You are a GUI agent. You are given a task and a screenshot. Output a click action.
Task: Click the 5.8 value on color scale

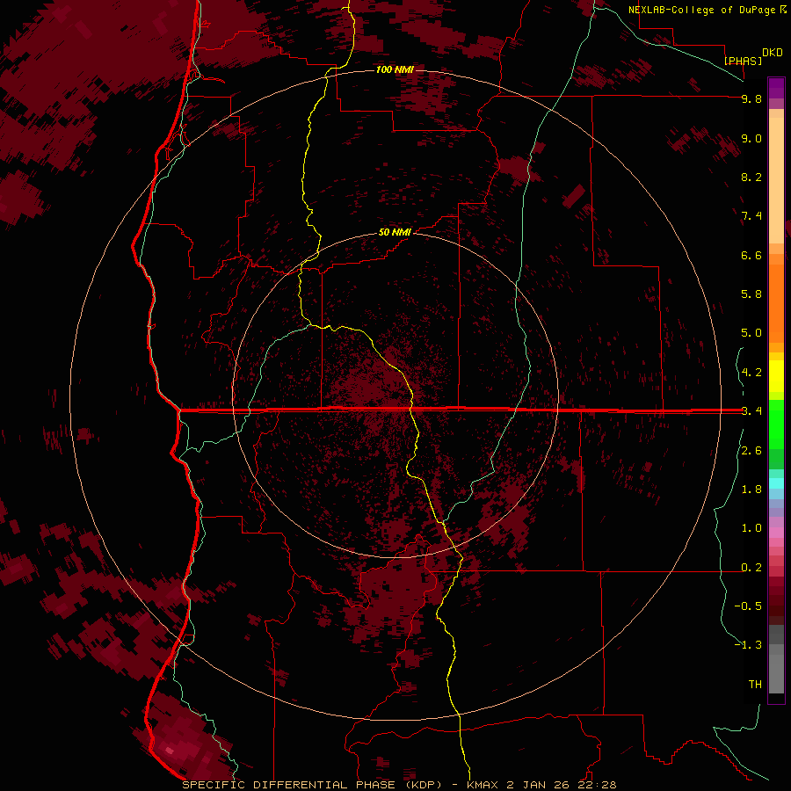coord(751,294)
